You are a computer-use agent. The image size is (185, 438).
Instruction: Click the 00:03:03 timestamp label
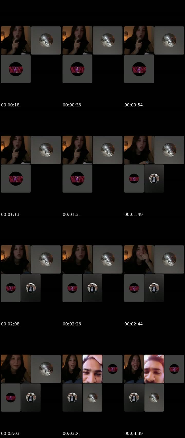click(10, 433)
